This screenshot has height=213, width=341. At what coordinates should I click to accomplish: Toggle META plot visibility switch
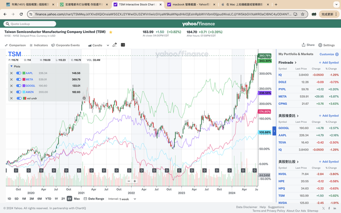coord(19,79)
